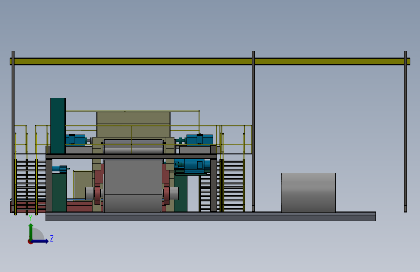Select the right staircase beside the middle column
The width and height of the screenshot is (420, 272).
tap(233, 185)
